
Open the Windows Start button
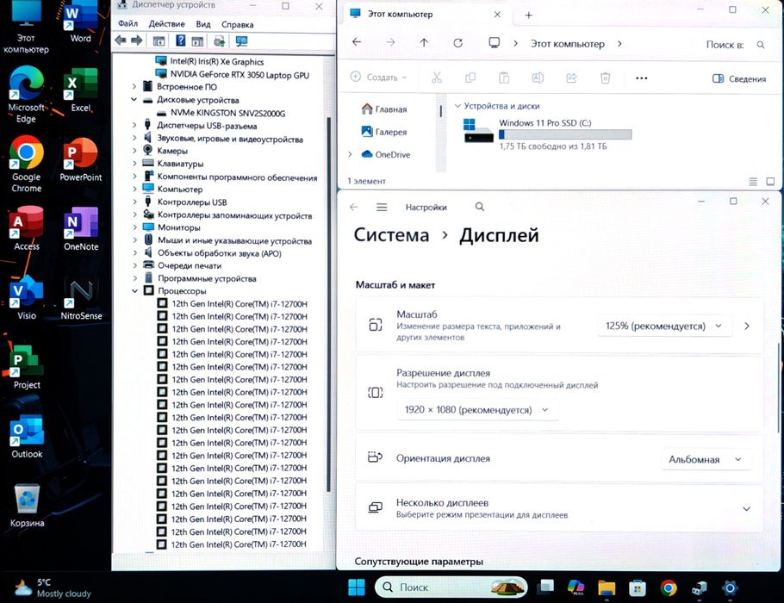click(x=357, y=587)
